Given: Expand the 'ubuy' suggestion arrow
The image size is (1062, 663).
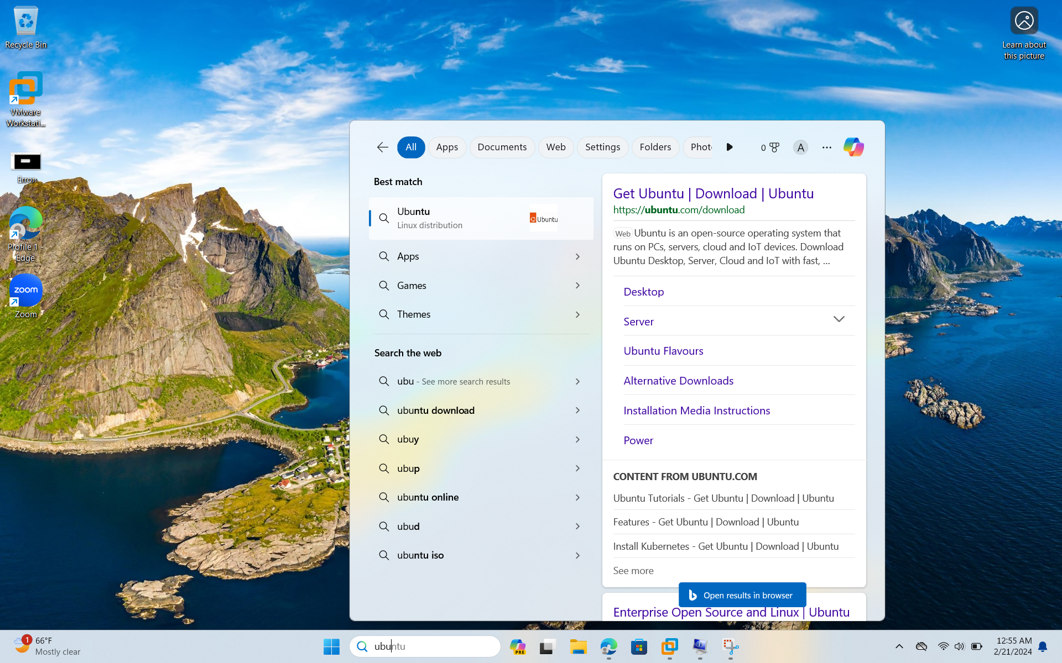Looking at the screenshot, I should tap(577, 439).
